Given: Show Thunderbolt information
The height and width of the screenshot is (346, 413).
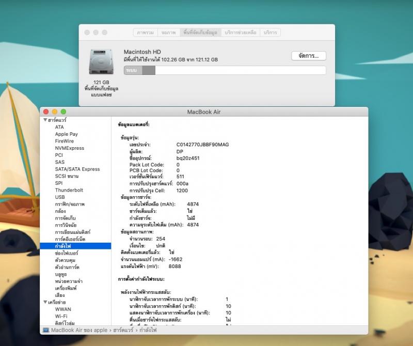Looking at the screenshot, I should tap(69, 190).
